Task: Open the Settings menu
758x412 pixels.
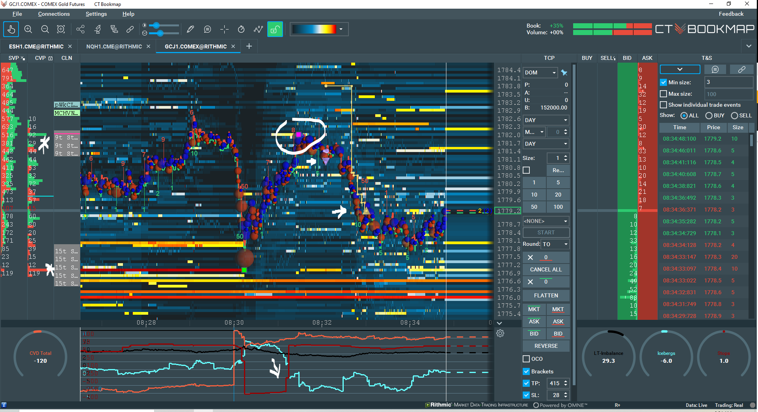Action: coord(96,14)
